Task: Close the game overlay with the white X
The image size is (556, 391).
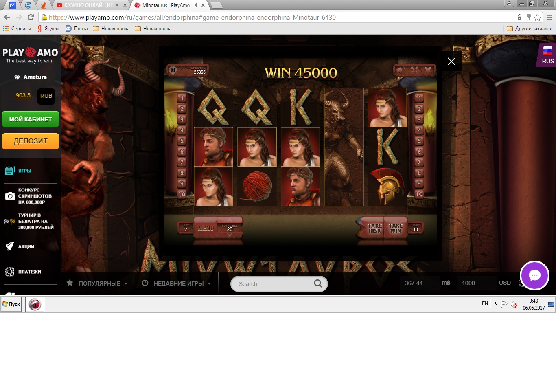Action: tap(451, 61)
